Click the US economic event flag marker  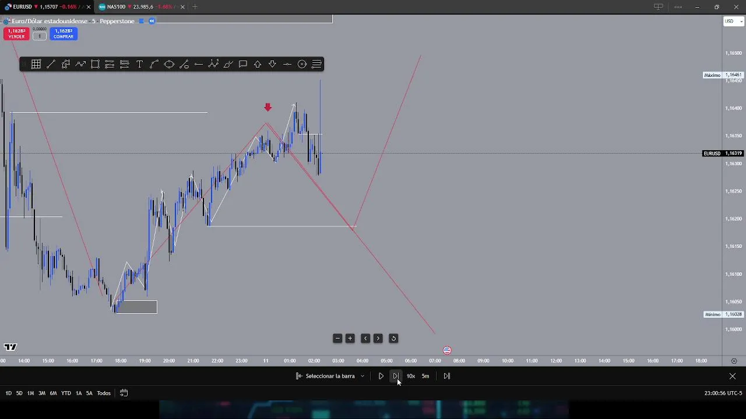[x=447, y=350]
